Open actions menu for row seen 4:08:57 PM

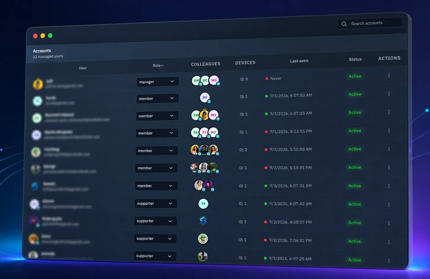[x=389, y=223]
